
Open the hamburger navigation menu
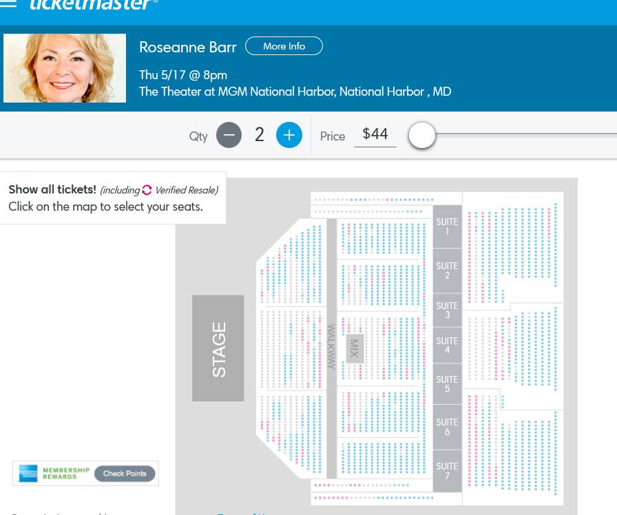[x=8, y=4]
